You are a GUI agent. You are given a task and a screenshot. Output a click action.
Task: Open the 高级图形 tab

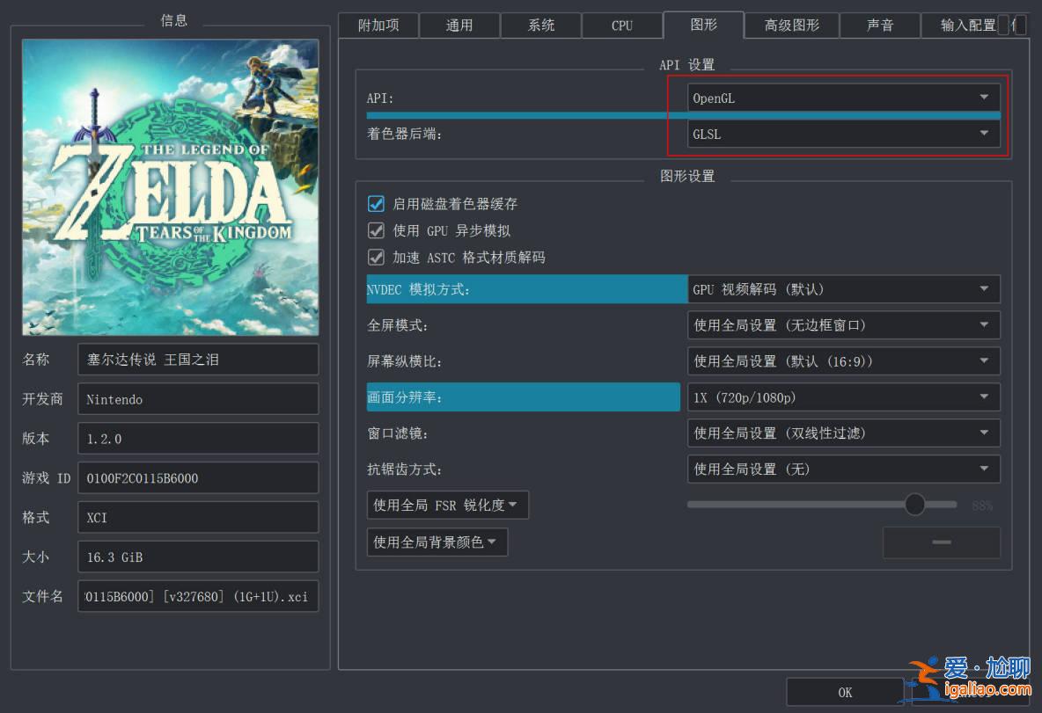[x=791, y=25]
